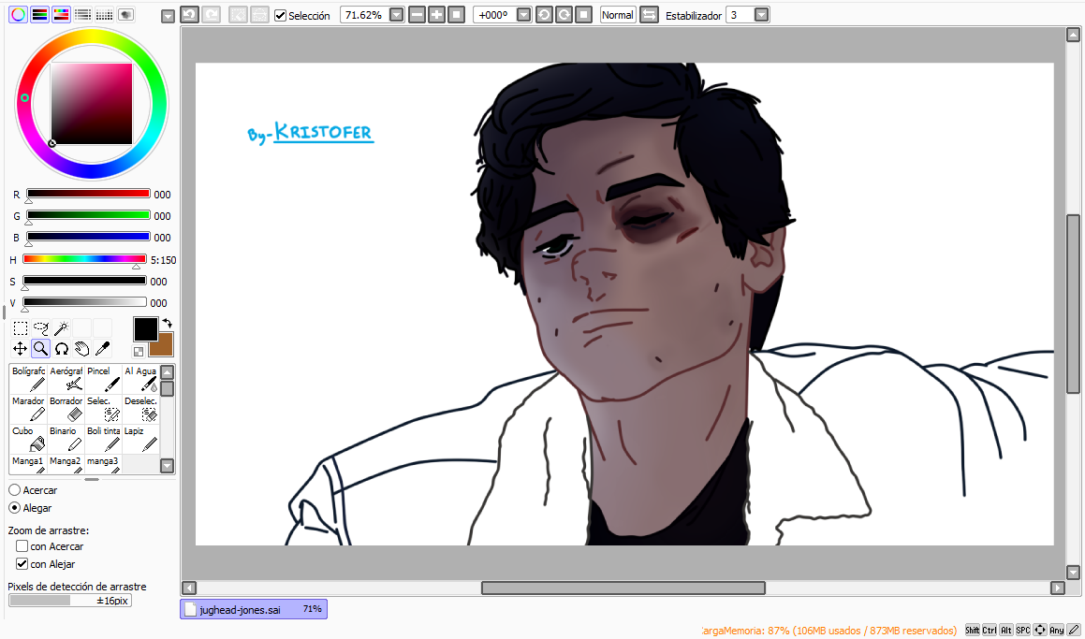Click the vertical canvas scrollbar thumb
Viewport: 1085px width, 639px height.
[1073, 303]
